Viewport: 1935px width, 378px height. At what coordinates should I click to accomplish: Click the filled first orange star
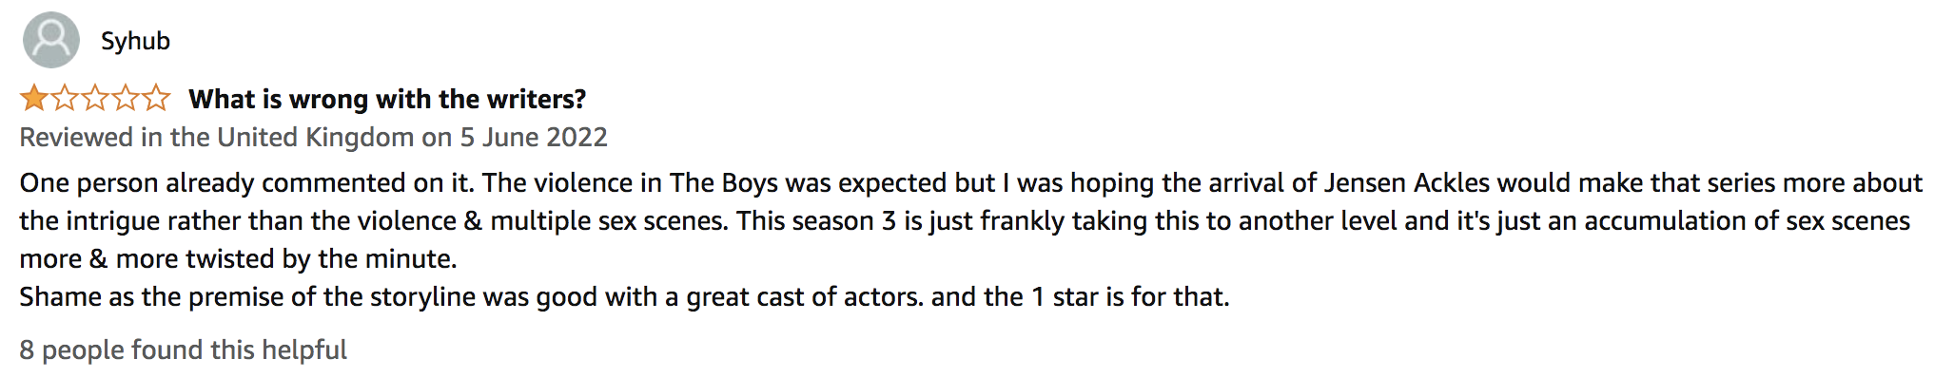tap(34, 98)
